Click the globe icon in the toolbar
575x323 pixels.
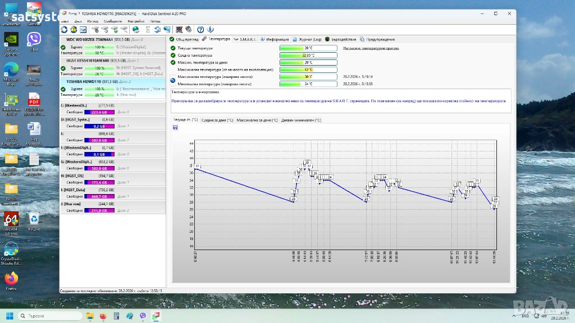(136, 30)
